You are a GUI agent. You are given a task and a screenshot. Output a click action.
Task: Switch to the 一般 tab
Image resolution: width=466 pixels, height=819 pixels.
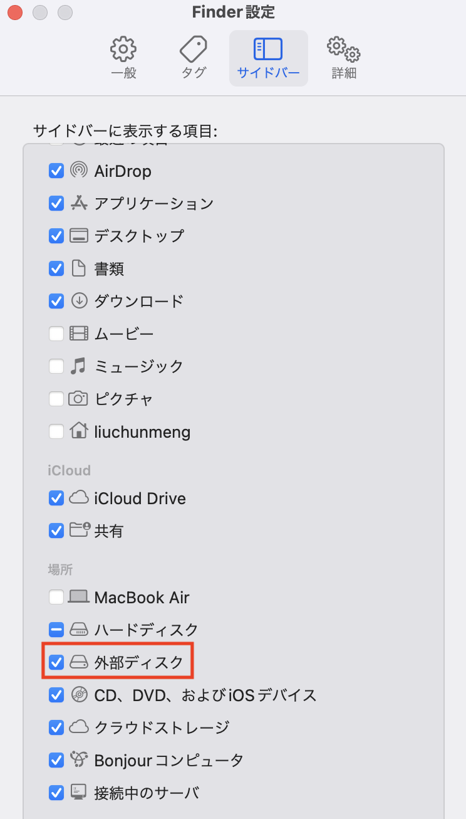[123, 58]
